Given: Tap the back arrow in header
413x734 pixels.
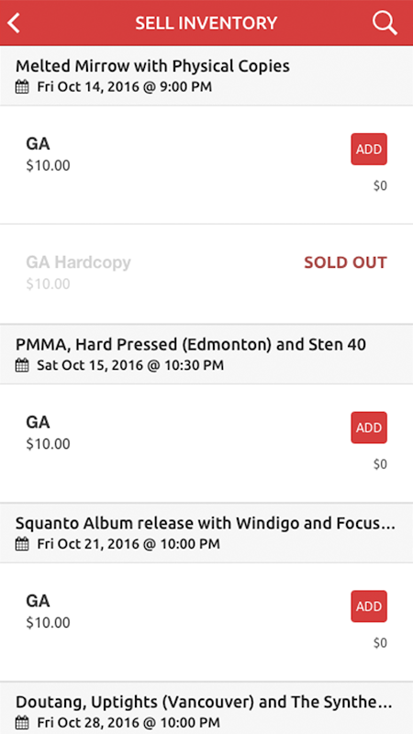Looking at the screenshot, I should coord(14,23).
